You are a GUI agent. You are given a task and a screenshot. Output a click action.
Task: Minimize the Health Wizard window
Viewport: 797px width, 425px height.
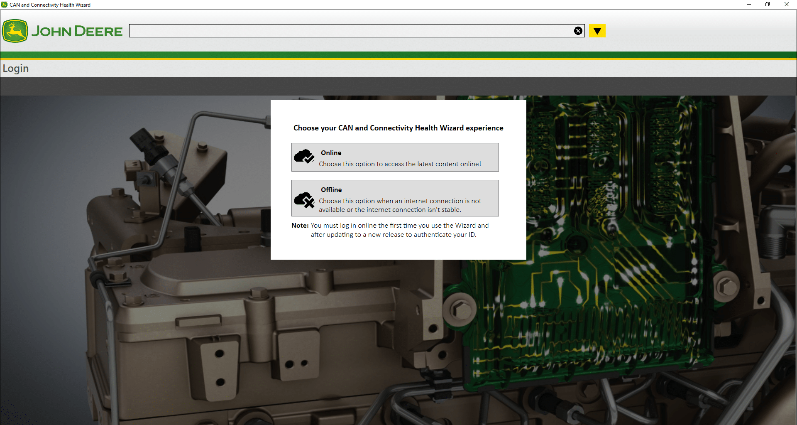click(x=748, y=5)
